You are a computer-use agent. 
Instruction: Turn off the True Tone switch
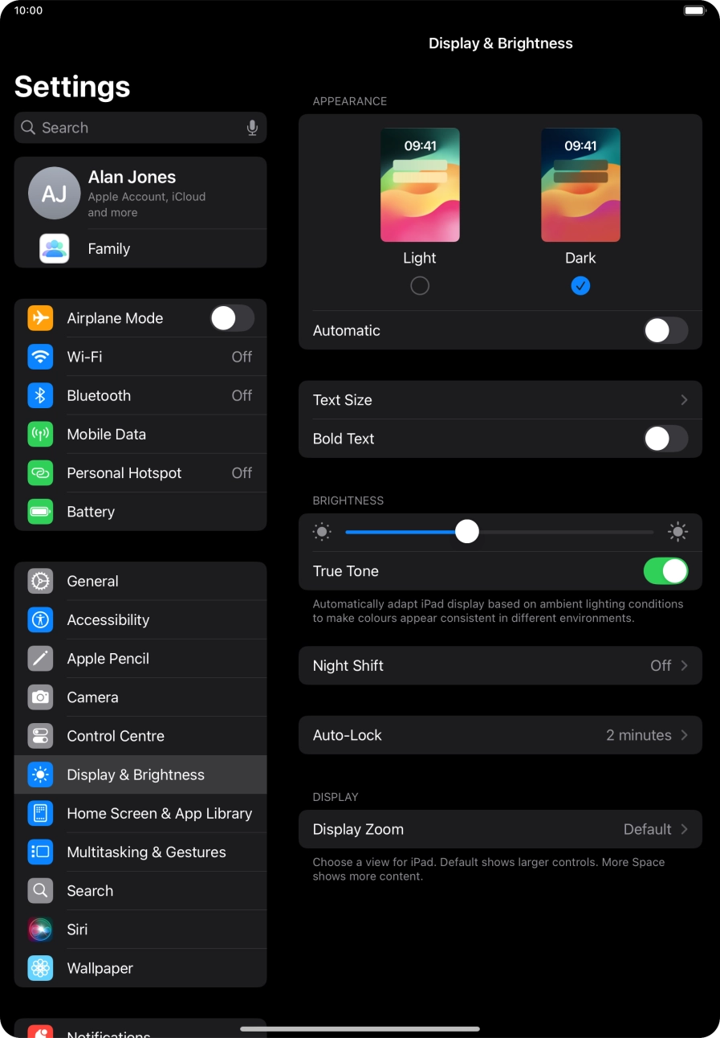click(665, 571)
